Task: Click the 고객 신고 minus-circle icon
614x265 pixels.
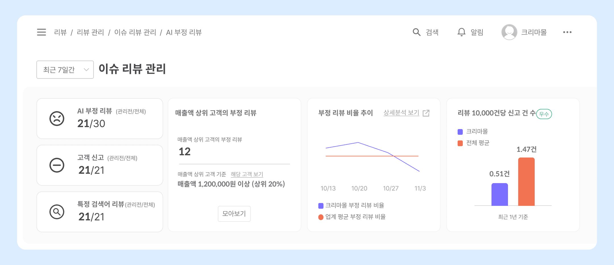Action: point(57,165)
